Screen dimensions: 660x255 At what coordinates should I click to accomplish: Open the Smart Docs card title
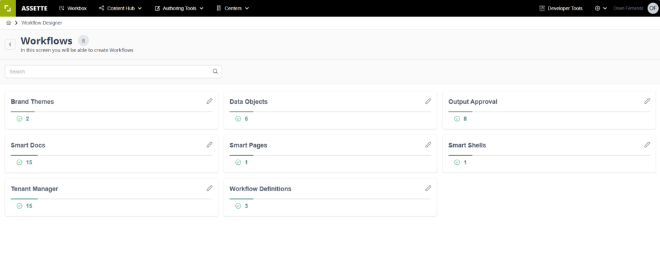tap(28, 146)
